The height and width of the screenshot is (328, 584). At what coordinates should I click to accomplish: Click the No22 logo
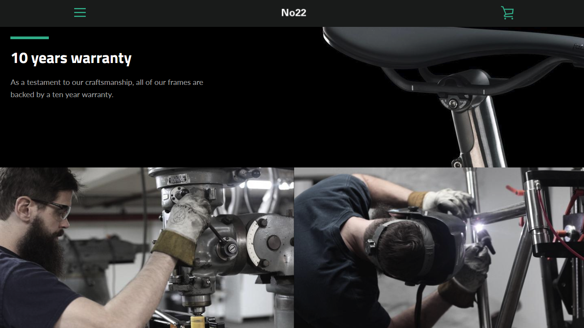point(294,13)
